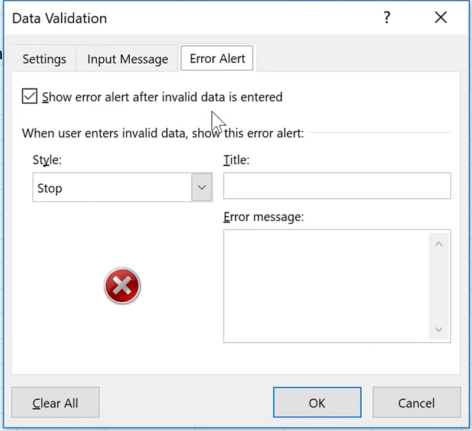Screen dimensions: 472x431
Task: Click inside the Error message text area
Action: click(326, 286)
